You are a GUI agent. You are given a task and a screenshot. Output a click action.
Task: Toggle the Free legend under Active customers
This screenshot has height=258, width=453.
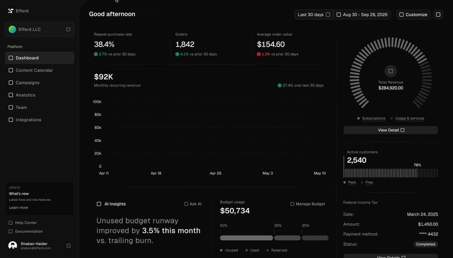tap(367, 182)
